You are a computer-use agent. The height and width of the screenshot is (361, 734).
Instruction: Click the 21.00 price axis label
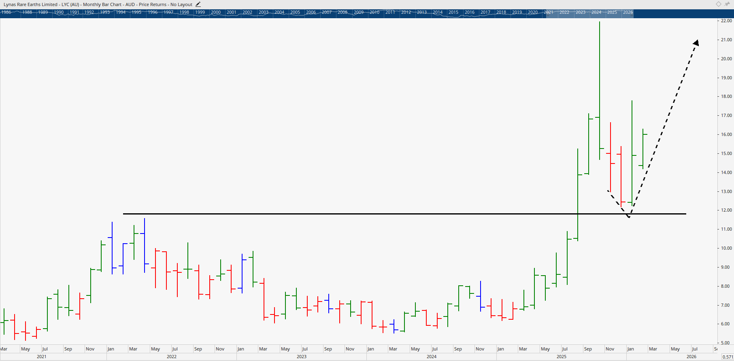tap(726, 40)
